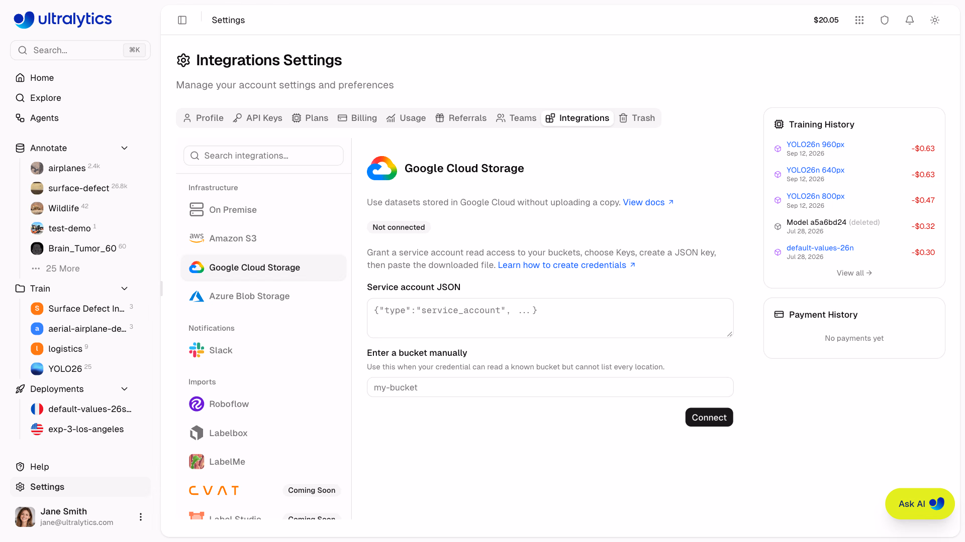Open Learn how to create credentials link
The image size is (965, 542).
click(x=566, y=265)
